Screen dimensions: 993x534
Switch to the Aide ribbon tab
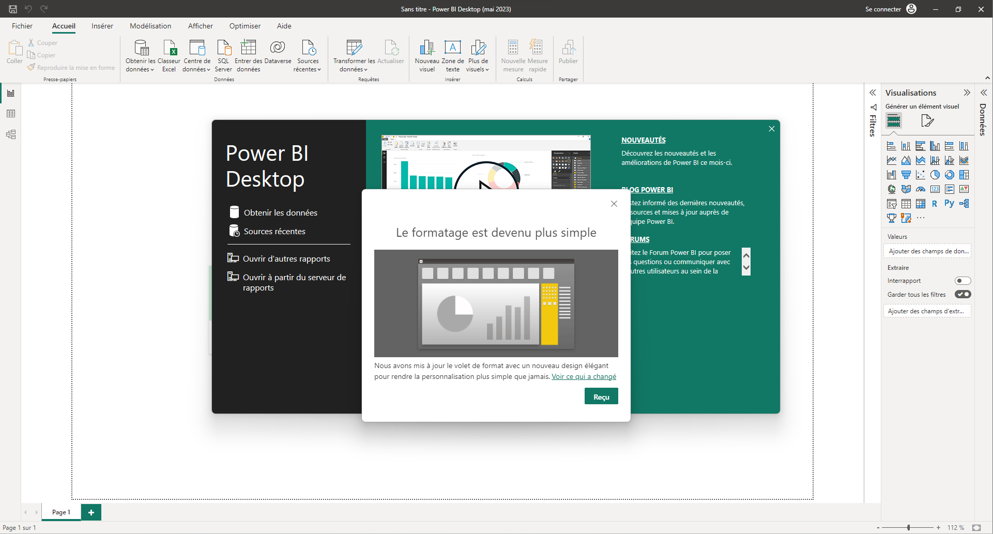[284, 26]
